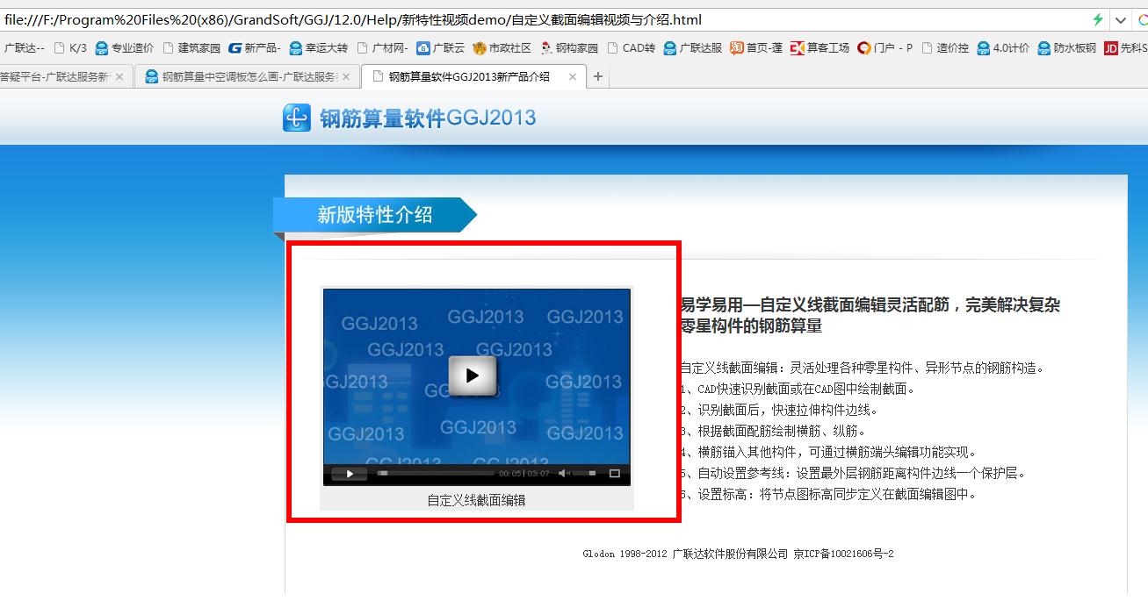Click the line 自定义线截面编辑：灵活处理各种零星构件

pyautogui.click(x=863, y=368)
